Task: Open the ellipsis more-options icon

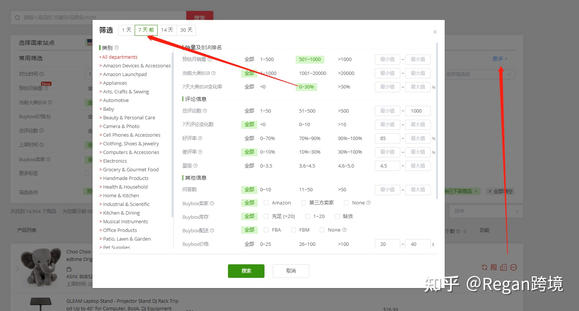Action: click(x=514, y=267)
